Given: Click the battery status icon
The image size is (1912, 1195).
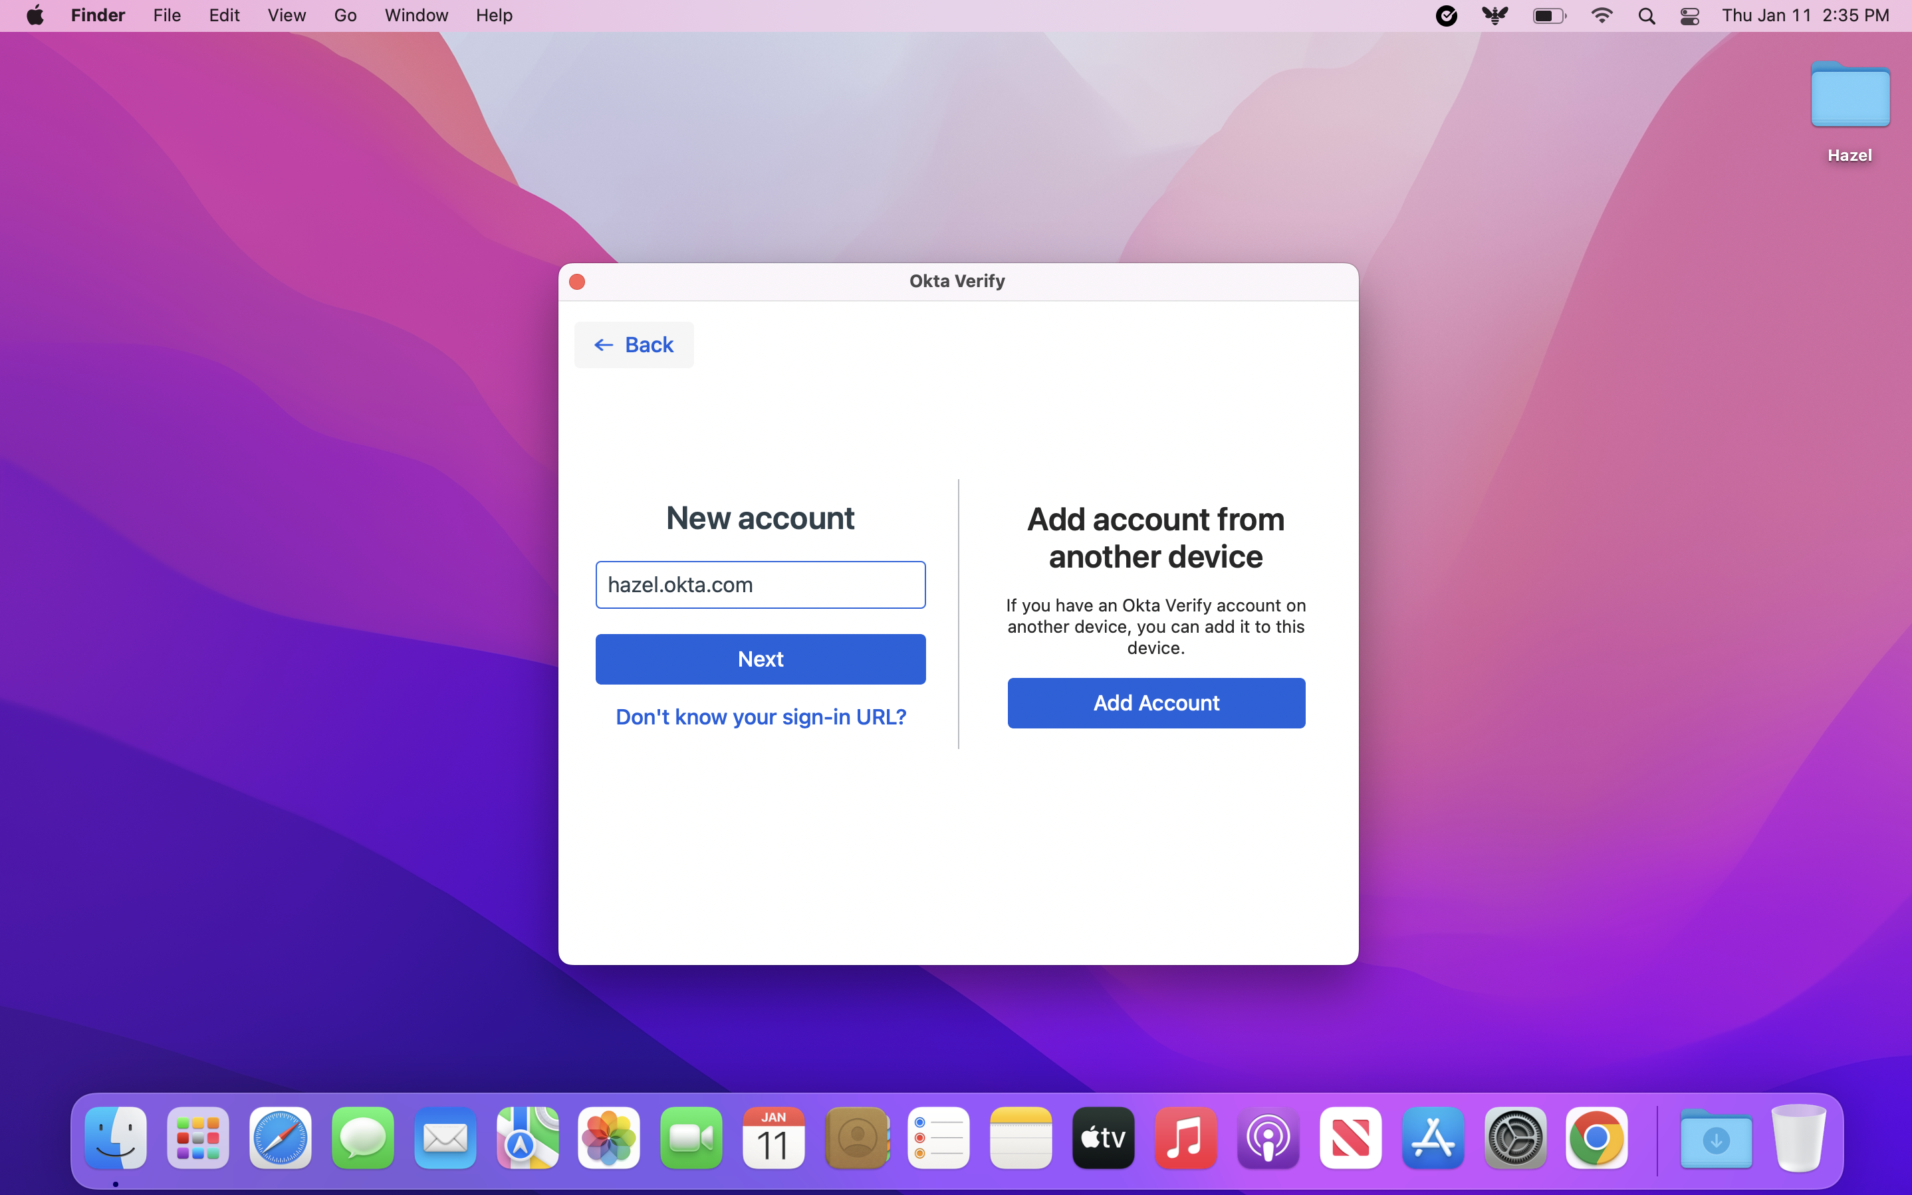Looking at the screenshot, I should pyautogui.click(x=1549, y=15).
